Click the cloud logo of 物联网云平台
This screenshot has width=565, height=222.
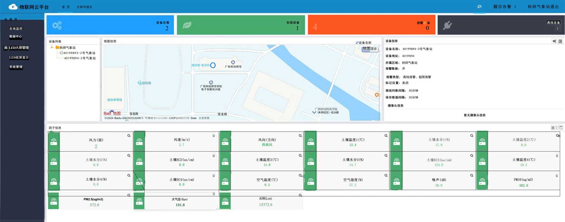[x=13, y=7]
